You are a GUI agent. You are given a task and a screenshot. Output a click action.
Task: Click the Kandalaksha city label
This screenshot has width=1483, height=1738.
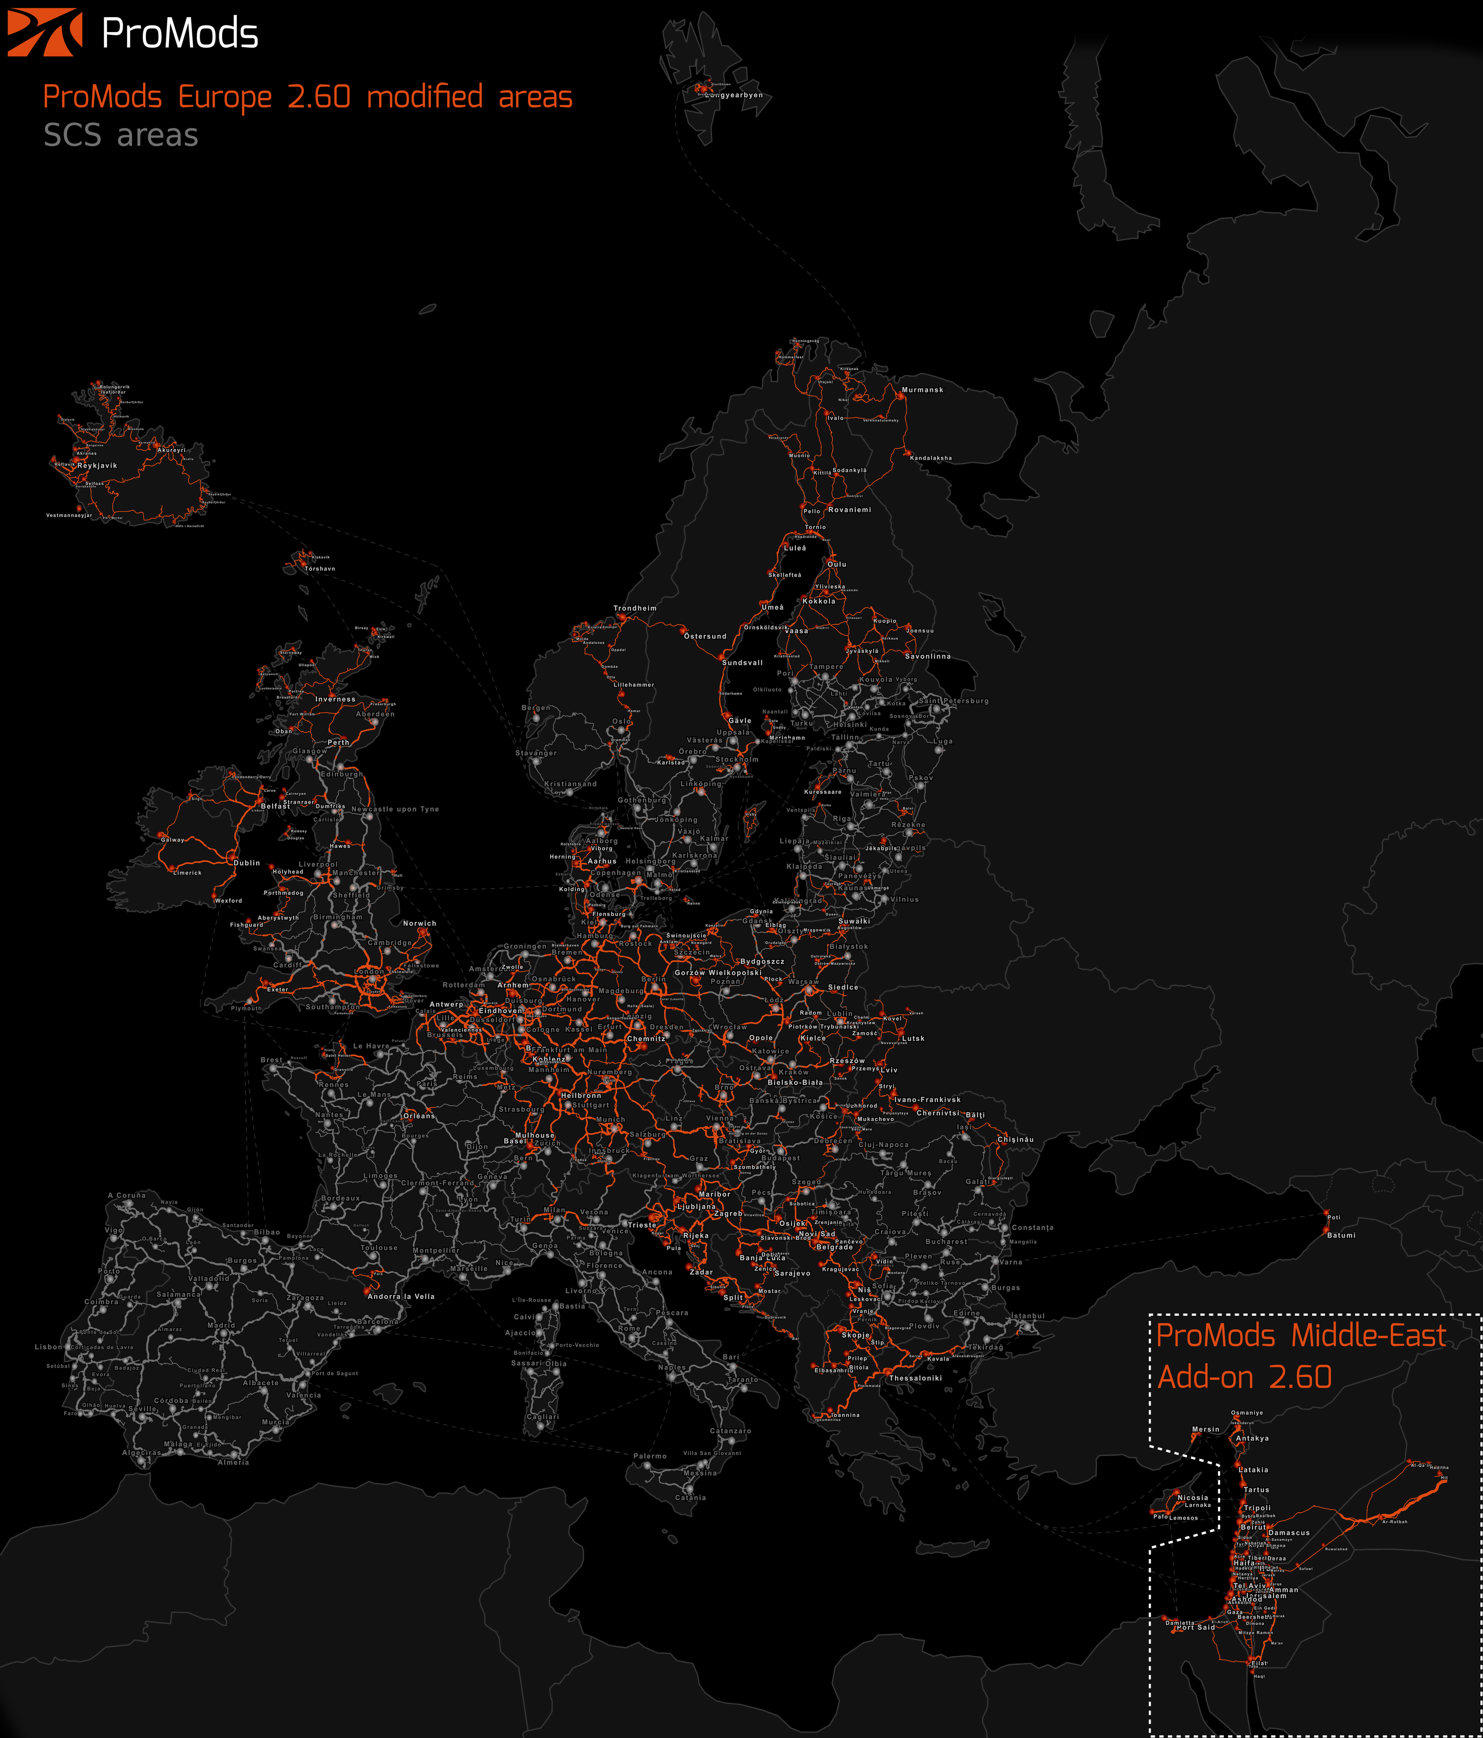[x=931, y=458]
